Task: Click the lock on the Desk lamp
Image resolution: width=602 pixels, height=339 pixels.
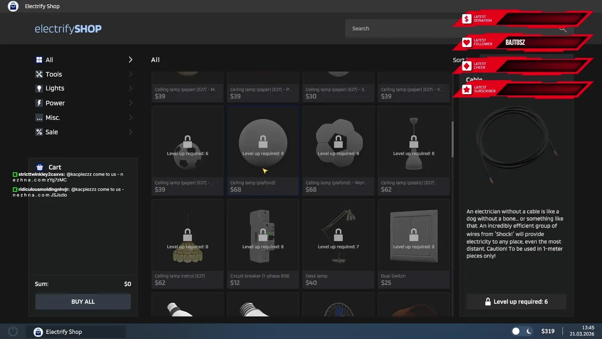Action: (338, 235)
